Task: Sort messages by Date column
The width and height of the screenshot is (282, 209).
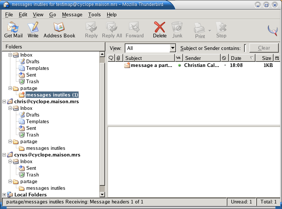Action: click(x=242, y=58)
